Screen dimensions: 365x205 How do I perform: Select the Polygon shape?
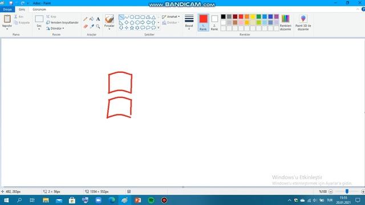[148, 17]
